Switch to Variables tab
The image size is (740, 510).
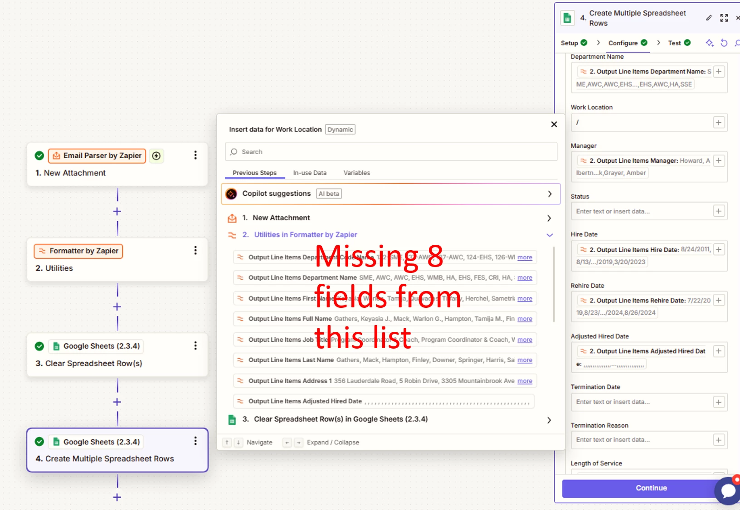[356, 173]
